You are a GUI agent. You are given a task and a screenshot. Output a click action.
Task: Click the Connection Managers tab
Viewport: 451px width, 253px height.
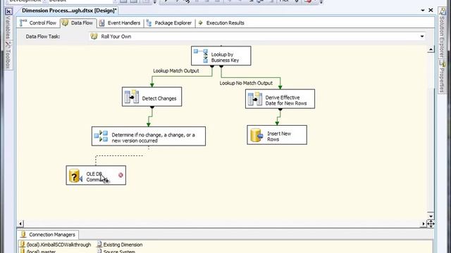tap(48, 235)
